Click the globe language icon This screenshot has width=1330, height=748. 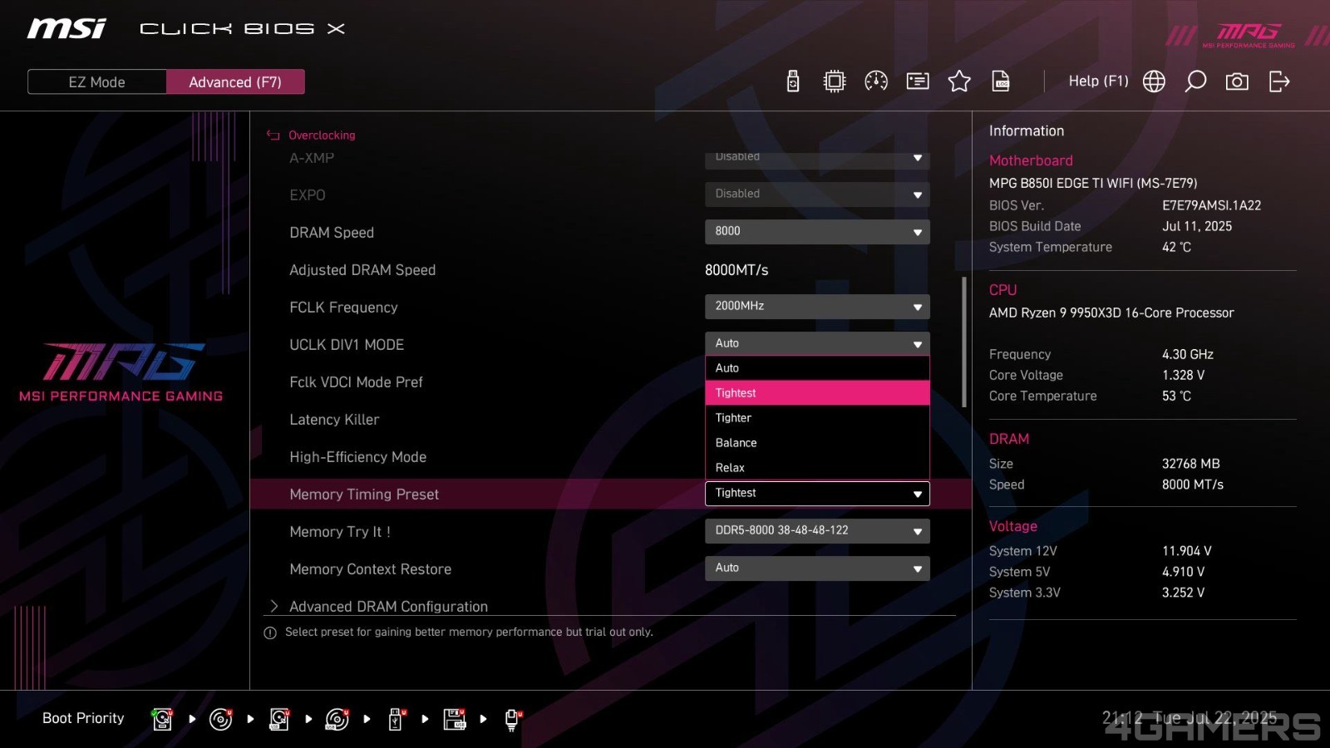point(1154,81)
